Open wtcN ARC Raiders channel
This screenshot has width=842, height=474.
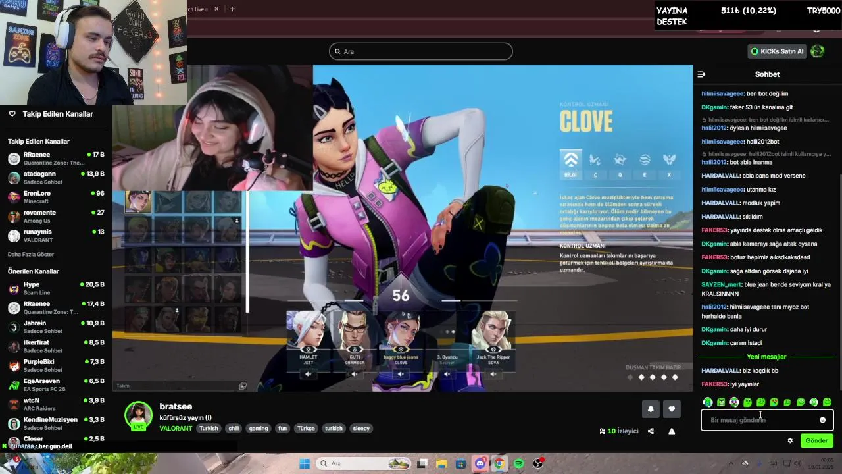[56, 404]
